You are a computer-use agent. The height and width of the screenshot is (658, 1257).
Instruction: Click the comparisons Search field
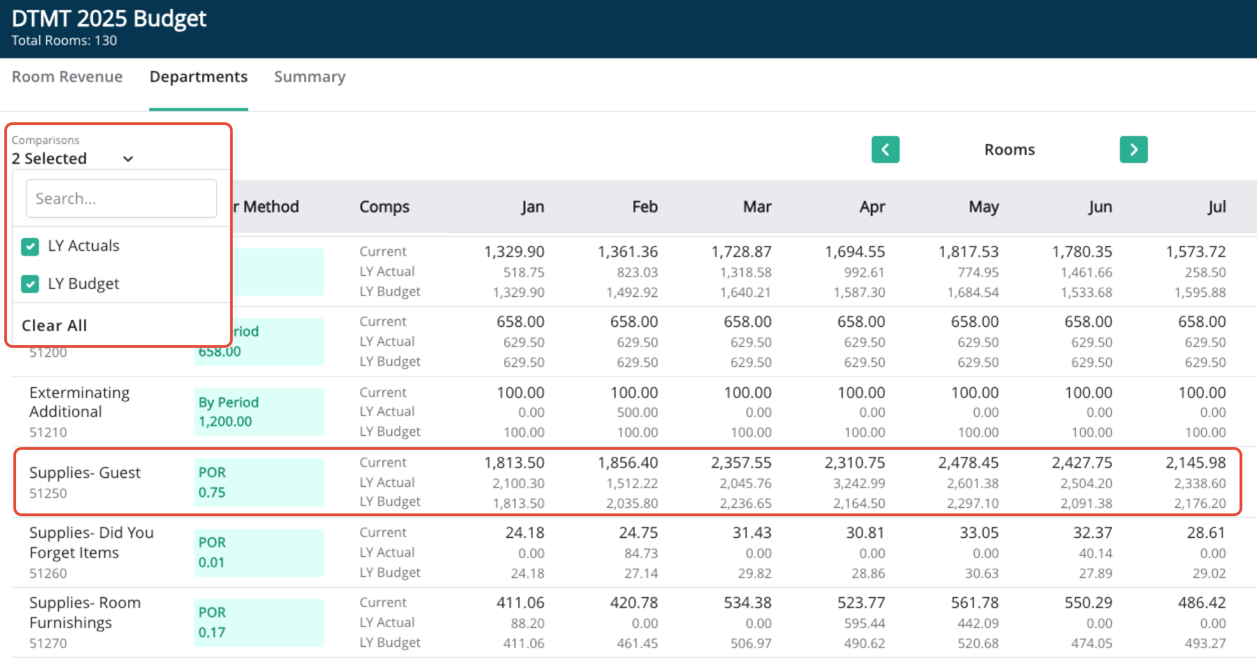[122, 198]
